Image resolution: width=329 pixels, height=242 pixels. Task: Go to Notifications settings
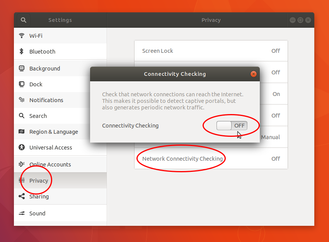click(60, 100)
